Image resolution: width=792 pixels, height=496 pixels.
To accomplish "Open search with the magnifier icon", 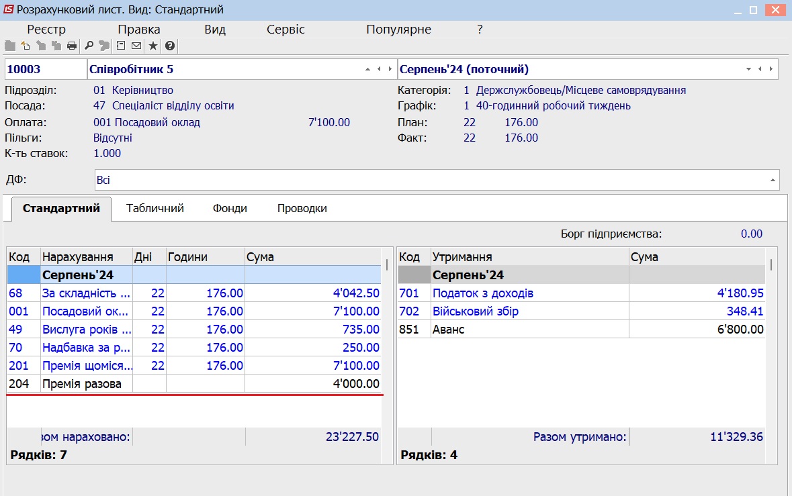I will point(89,46).
